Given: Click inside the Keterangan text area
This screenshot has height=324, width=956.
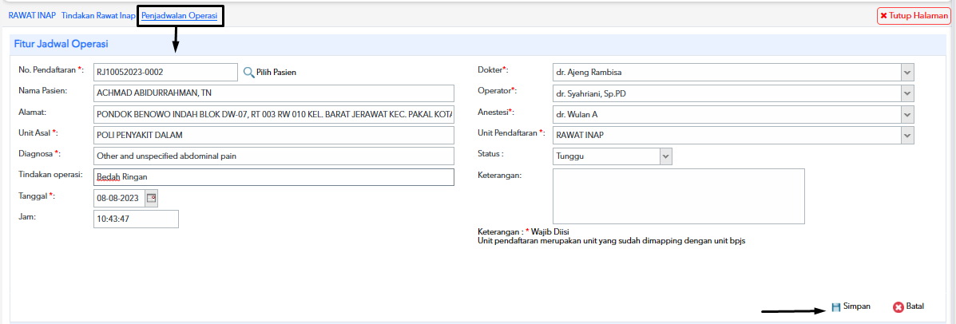Looking at the screenshot, I should [679, 196].
